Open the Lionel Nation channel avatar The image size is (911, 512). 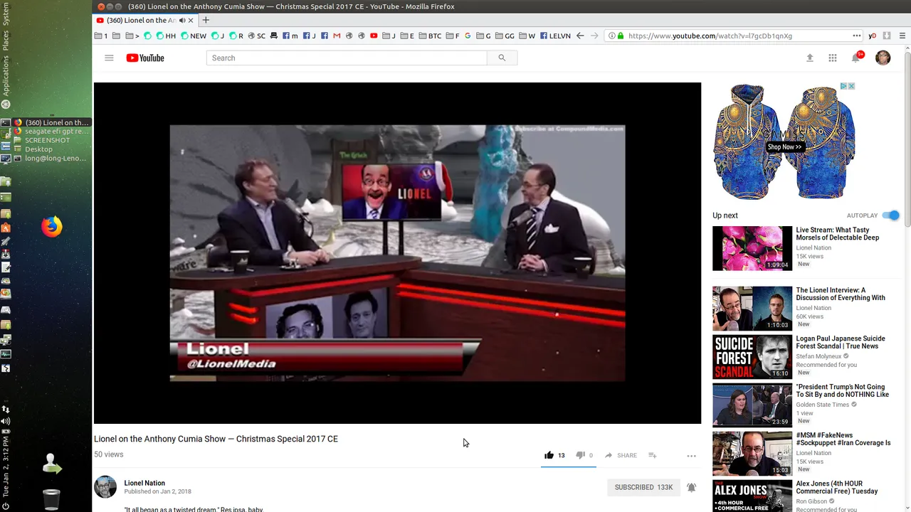[105, 487]
